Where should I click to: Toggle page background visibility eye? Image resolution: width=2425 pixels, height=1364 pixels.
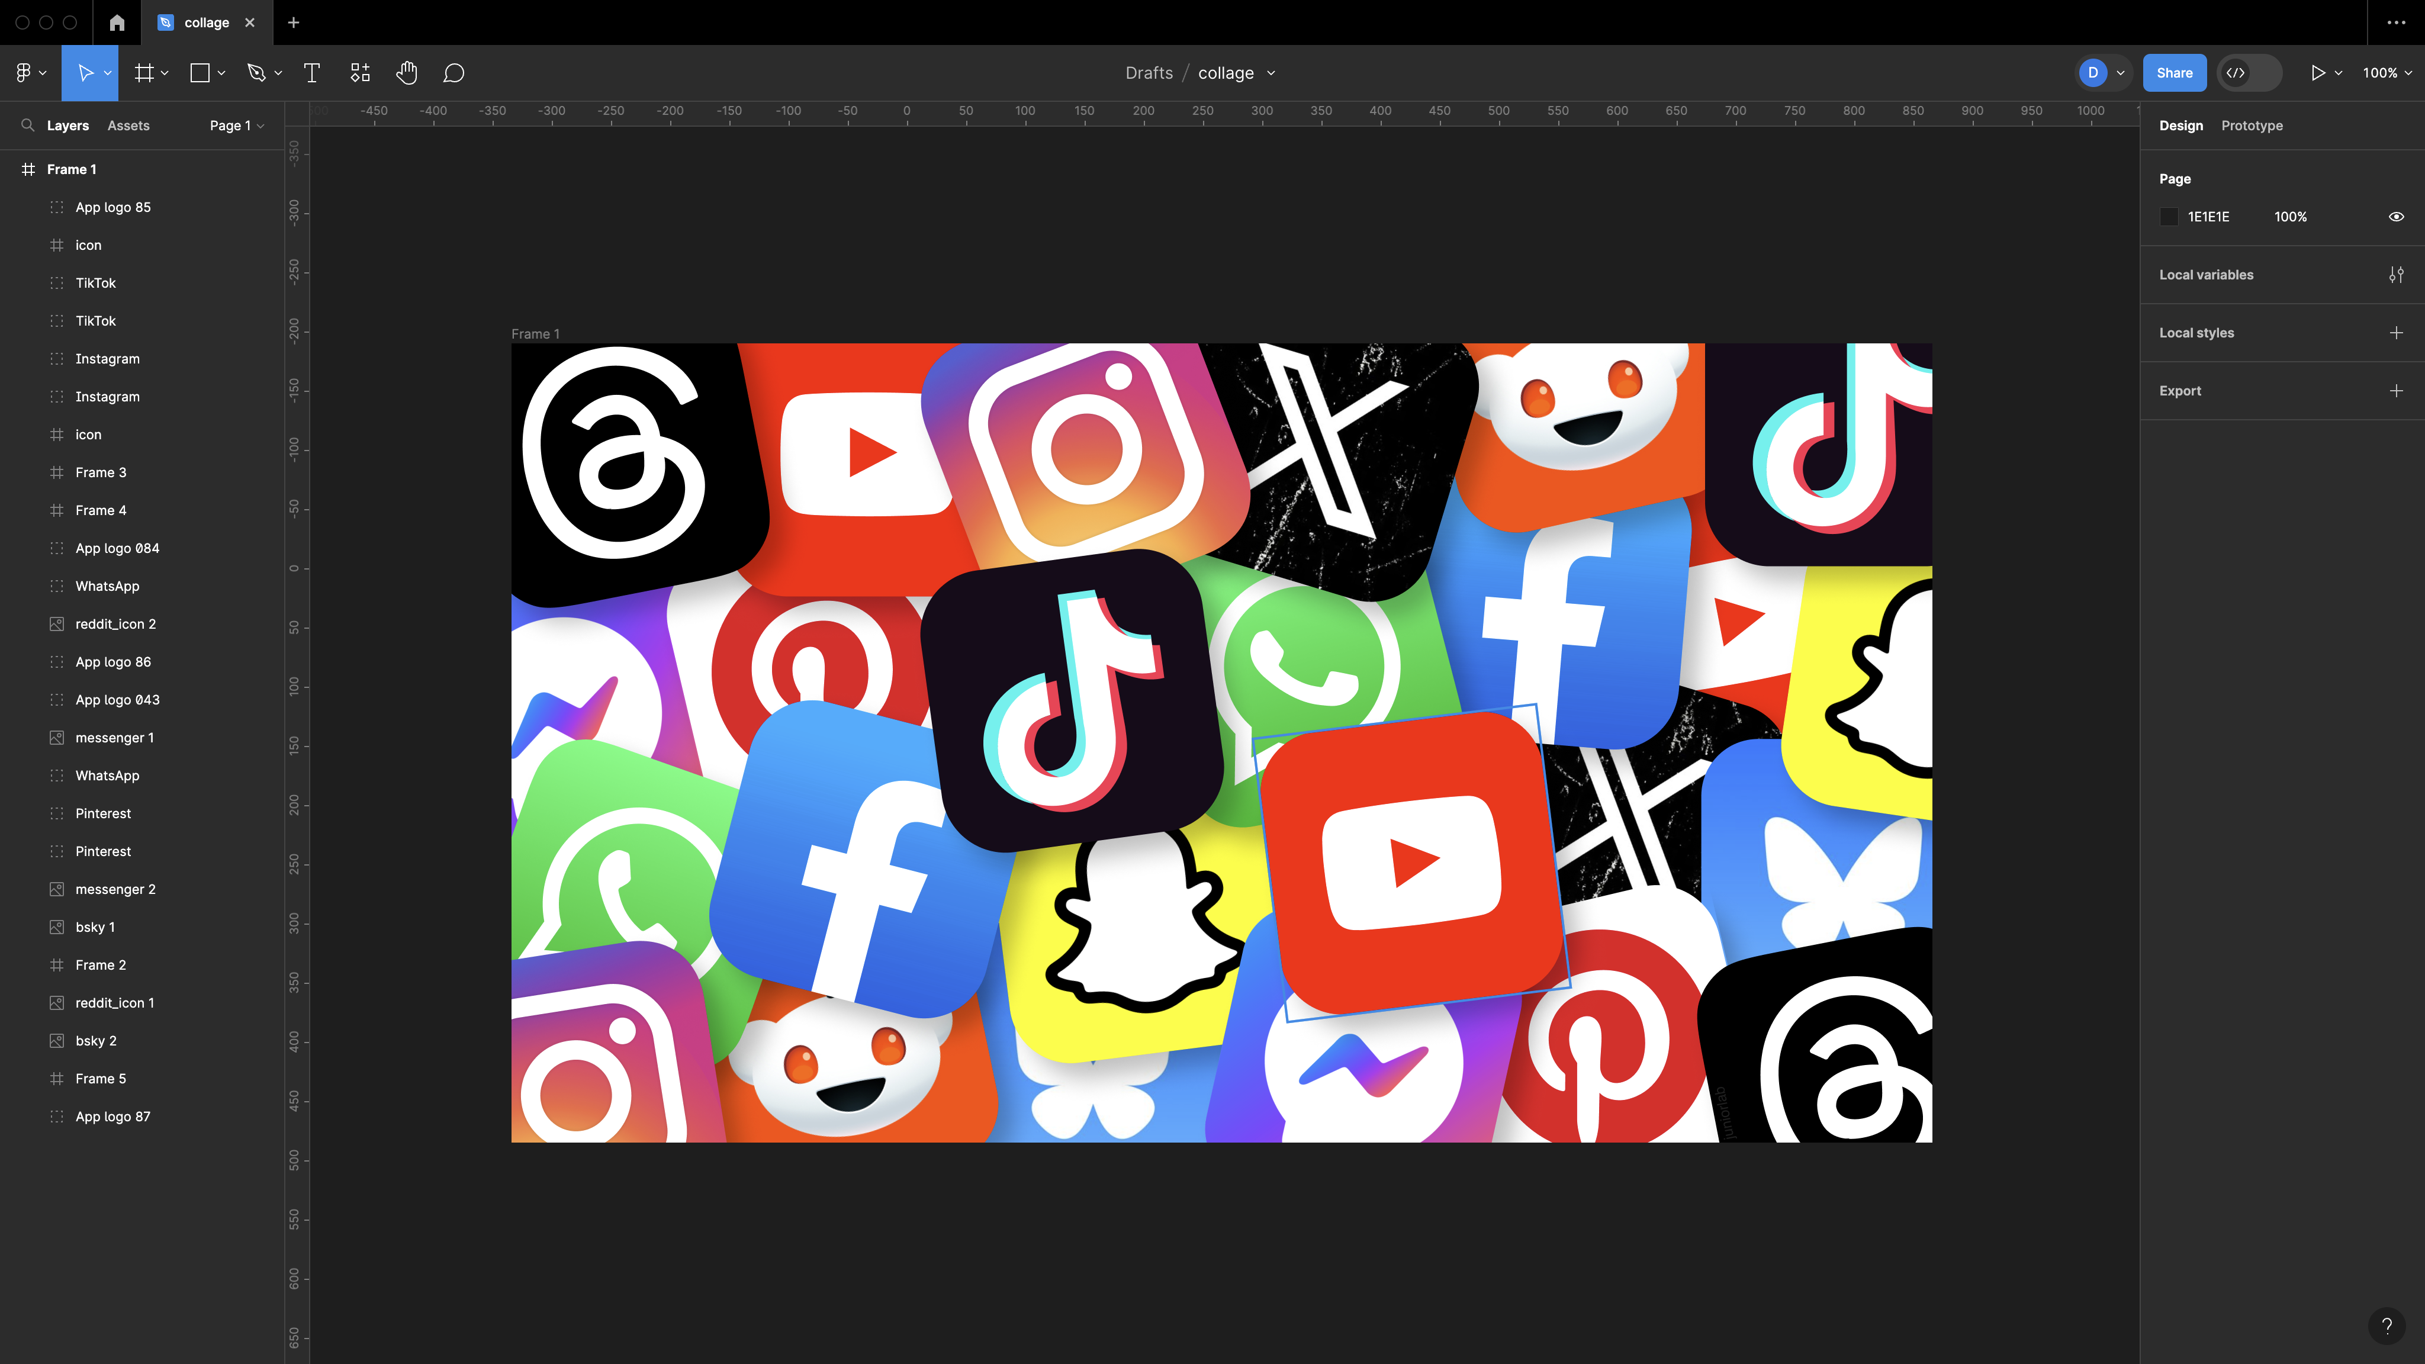point(2396,217)
